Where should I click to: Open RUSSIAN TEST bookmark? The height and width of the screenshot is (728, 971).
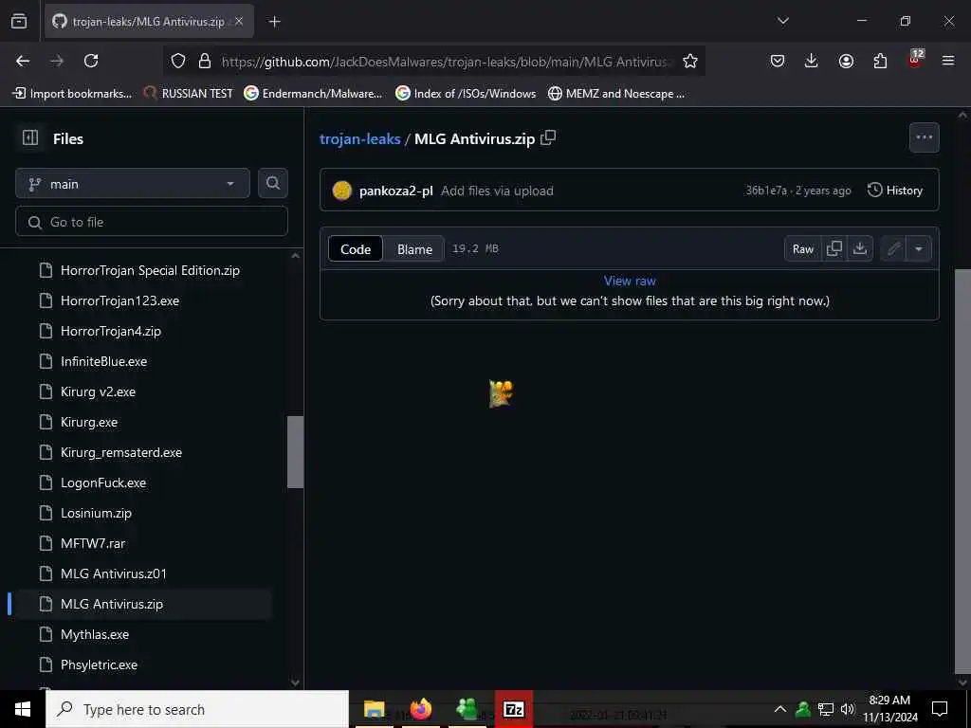point(189,94)
